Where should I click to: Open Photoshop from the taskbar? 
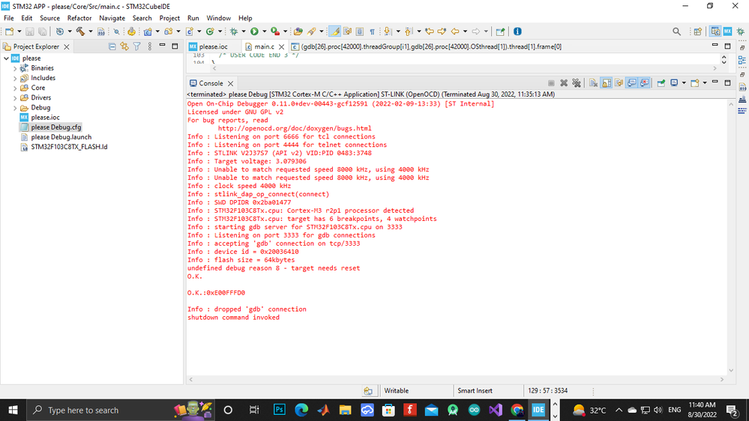point(280,410)
